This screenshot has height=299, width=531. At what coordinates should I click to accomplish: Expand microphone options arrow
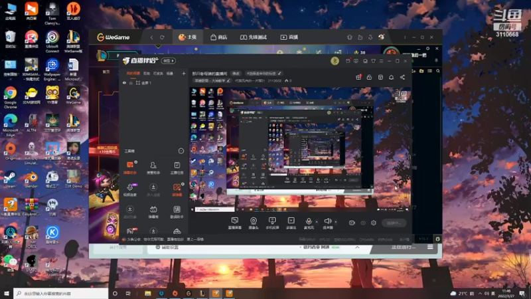[317, 222]
